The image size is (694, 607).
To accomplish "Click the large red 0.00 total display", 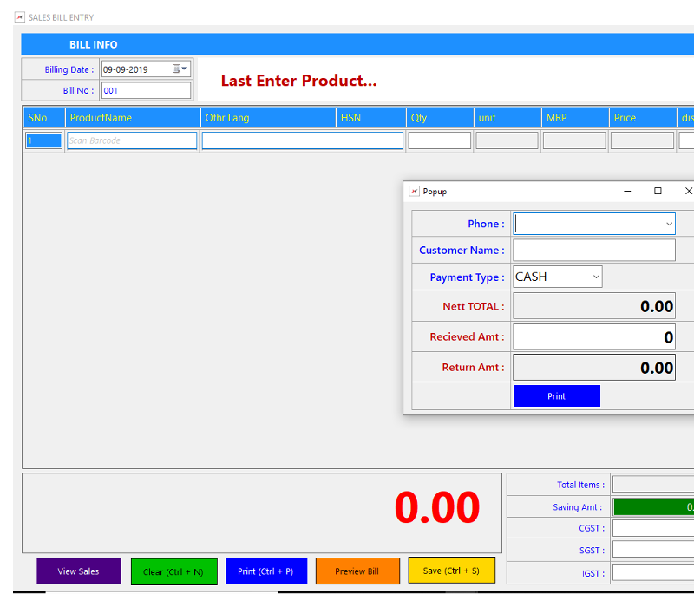I will [437, 507].
